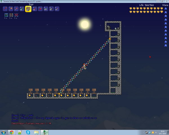
Task: Select the red wire cutter in slot 7
Action: click(40, 9)
